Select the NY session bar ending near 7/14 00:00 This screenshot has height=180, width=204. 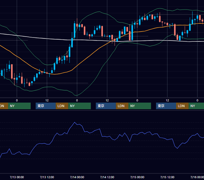(79, 106)
